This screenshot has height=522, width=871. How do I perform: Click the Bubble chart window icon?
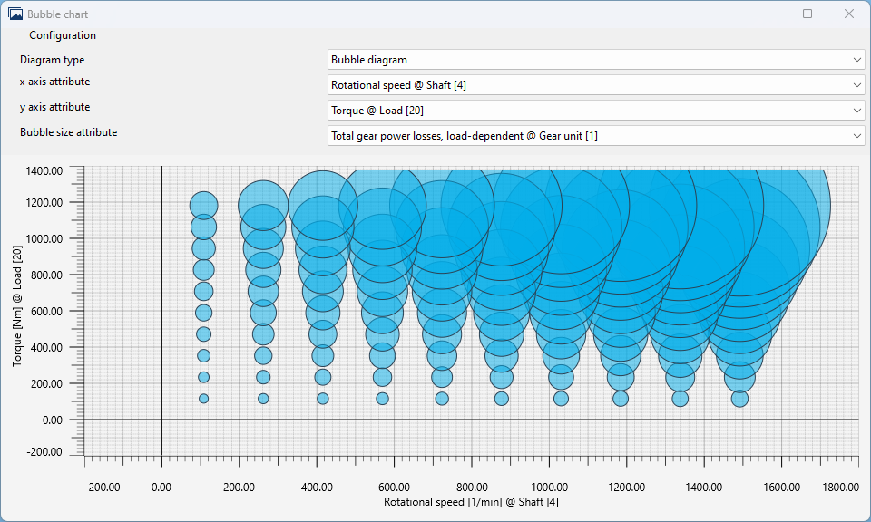tap(15, 14)
